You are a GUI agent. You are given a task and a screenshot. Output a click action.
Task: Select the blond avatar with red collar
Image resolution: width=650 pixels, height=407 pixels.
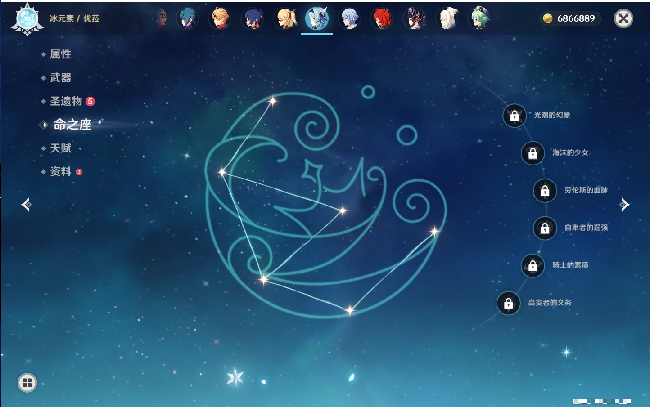pyautogui.click(x=220, y=18)
